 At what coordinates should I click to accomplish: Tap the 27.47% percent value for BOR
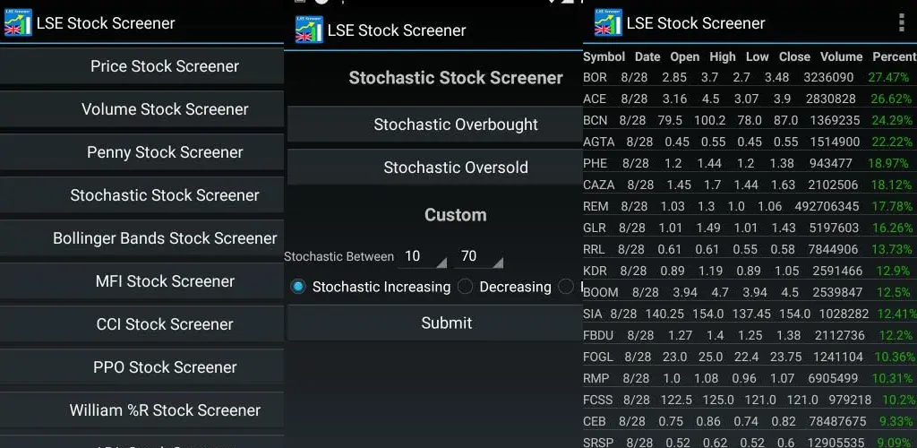[x=889, y=77]
